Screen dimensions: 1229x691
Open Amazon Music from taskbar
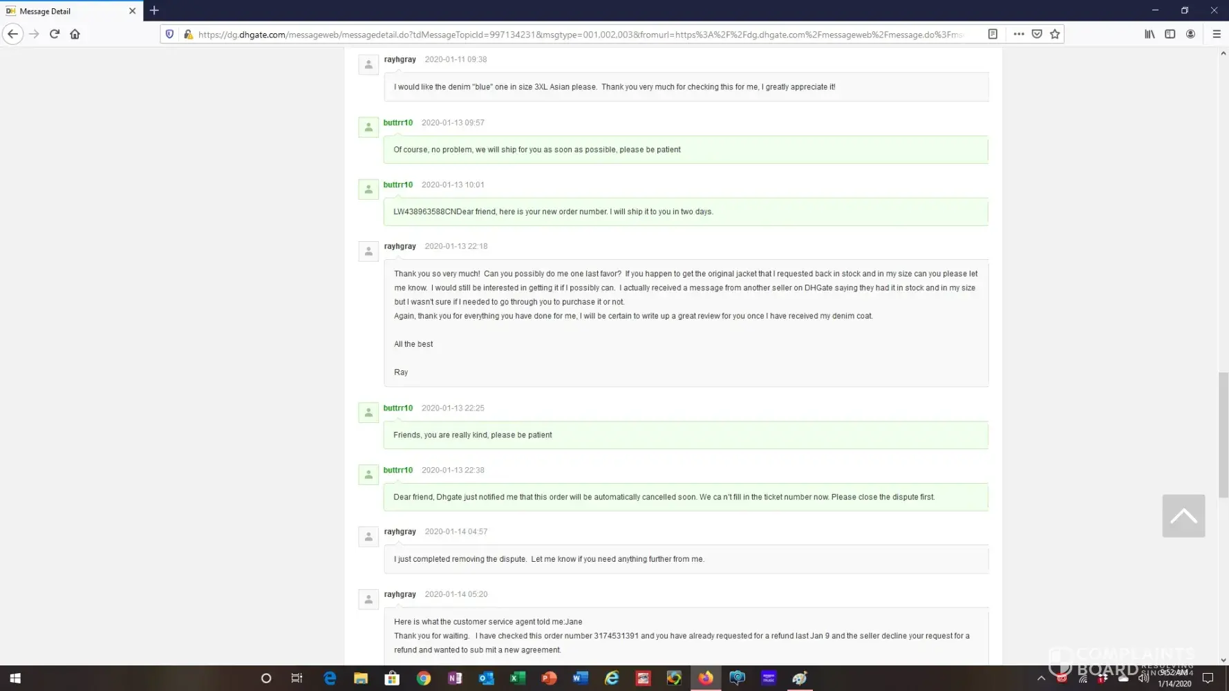click(769, 678)
